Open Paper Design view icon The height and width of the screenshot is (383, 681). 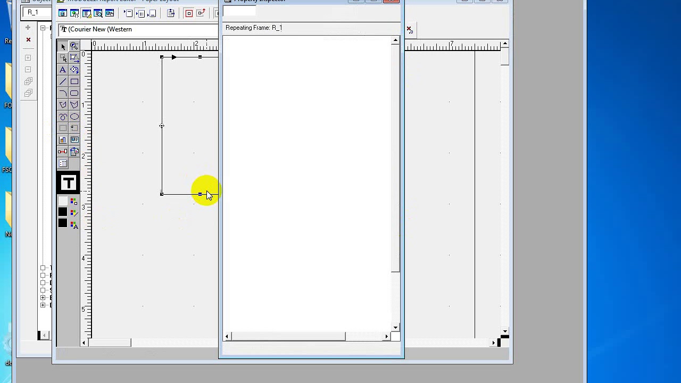point(98,13)
